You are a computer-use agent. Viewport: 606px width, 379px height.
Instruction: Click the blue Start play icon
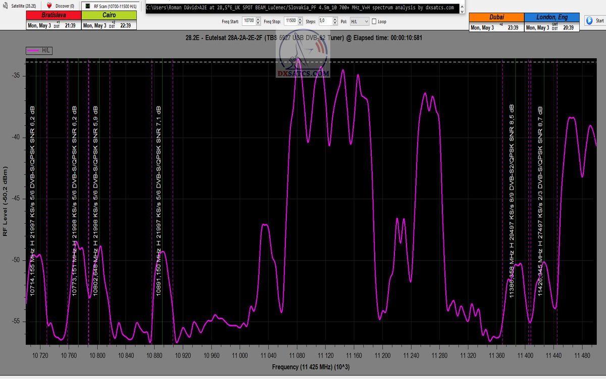pos(589,21)
